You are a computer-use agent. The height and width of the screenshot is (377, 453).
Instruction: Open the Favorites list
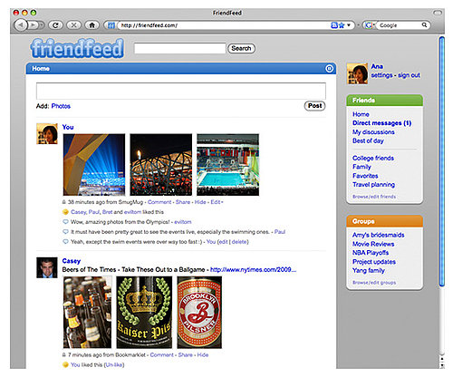(x=365, y=176)
